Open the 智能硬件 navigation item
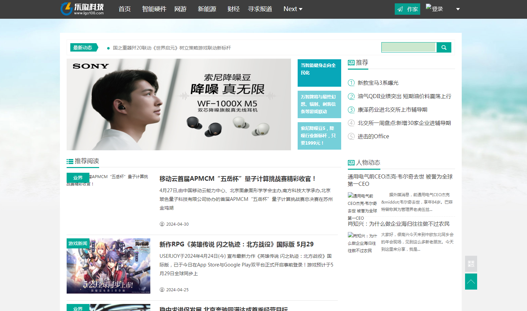 point(154,9)
